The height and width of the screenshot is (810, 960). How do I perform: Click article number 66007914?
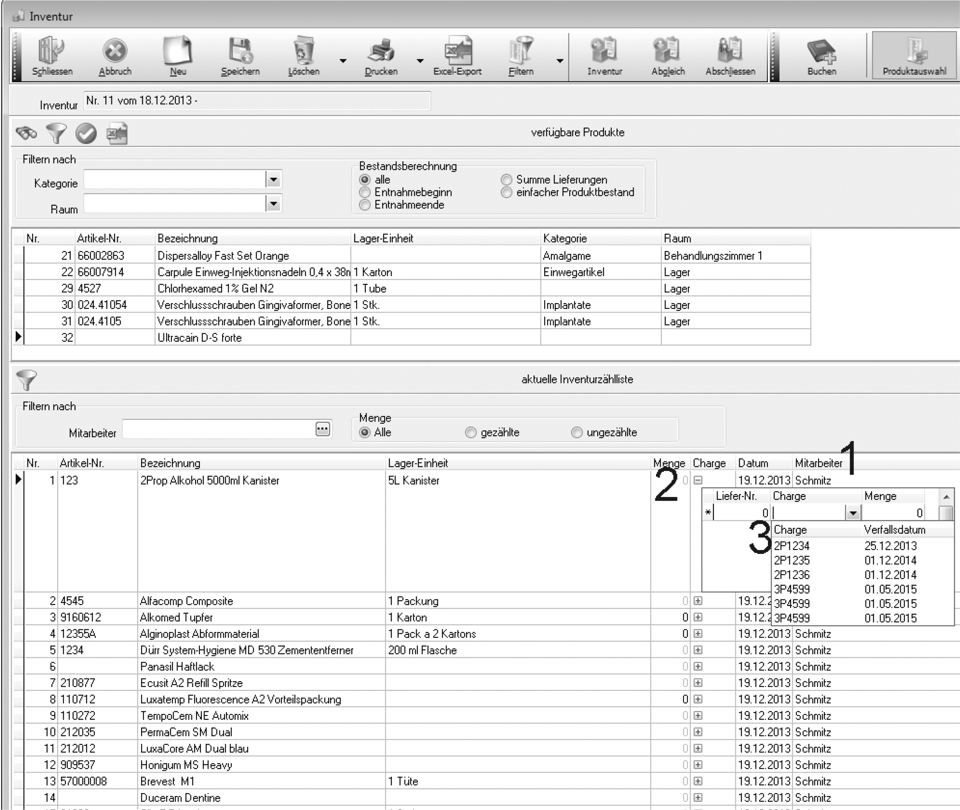click(101, 272)
